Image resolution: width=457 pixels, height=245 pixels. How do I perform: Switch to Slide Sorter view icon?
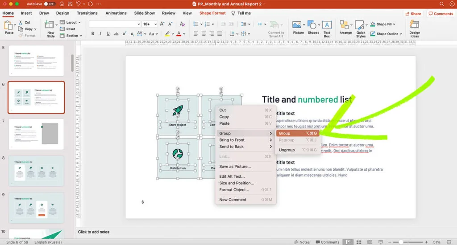click(x=359, y=242)
